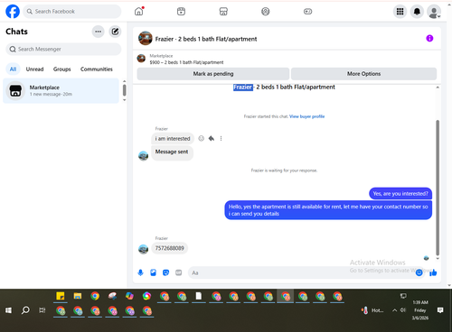Open the volume speaker tray icon
The image size is (452, 332).
pos(403,310)
